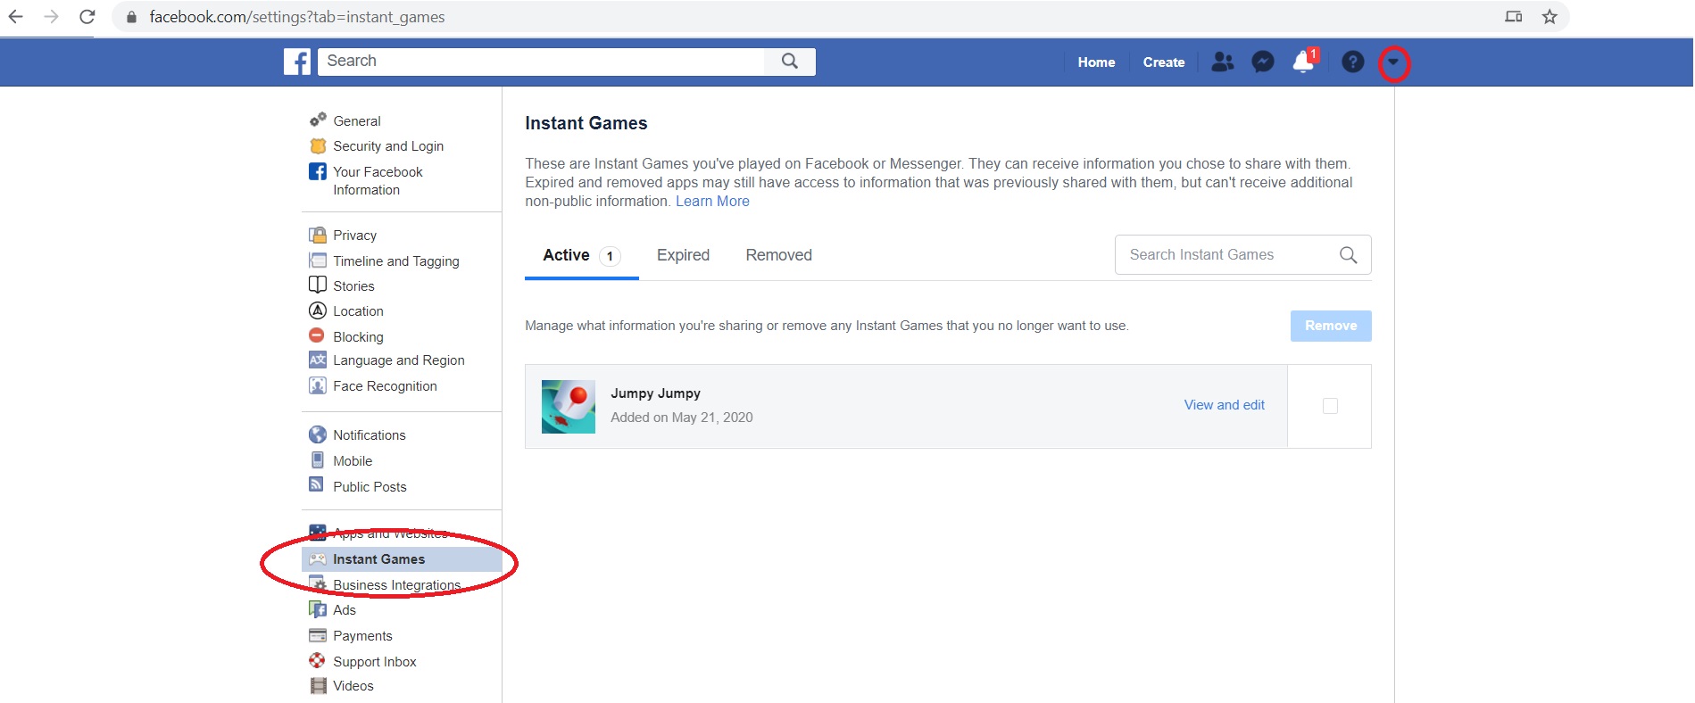Click the General gears icon
Viewport: 1695px width, 703px height.
318,120
